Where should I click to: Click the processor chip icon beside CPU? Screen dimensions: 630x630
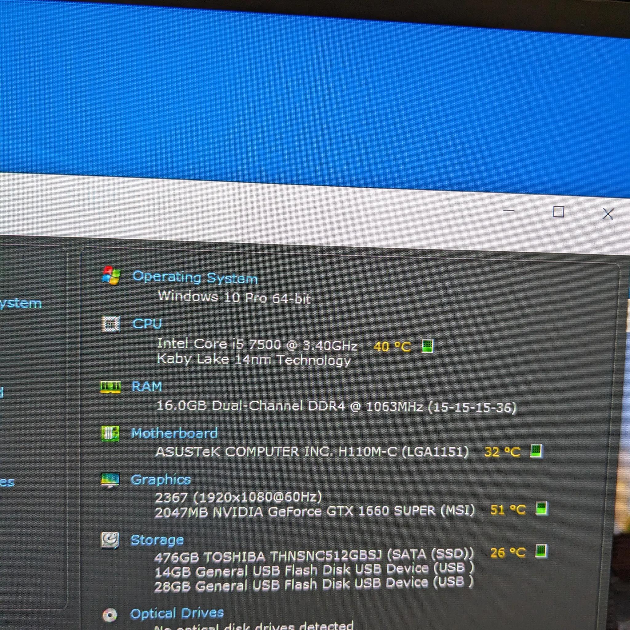(111, 324)
